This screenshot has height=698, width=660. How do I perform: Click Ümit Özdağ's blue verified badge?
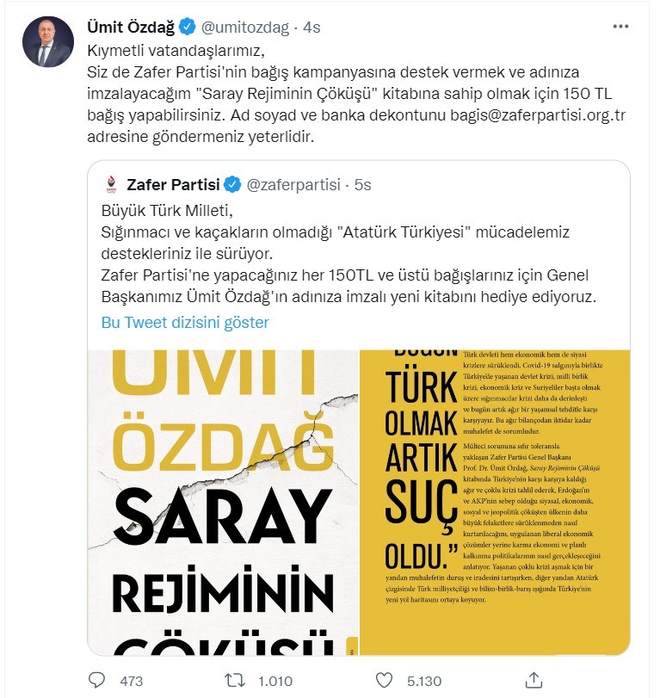tap(188, 27)
